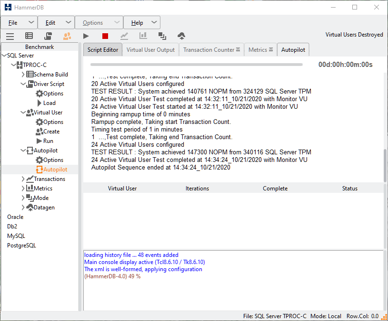388x321 pixels.
Task: Click the Run arrow icon under Virtual User
Action: click(40, 141)
